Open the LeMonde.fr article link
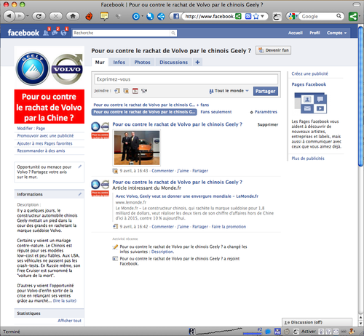 click(187, 196)
